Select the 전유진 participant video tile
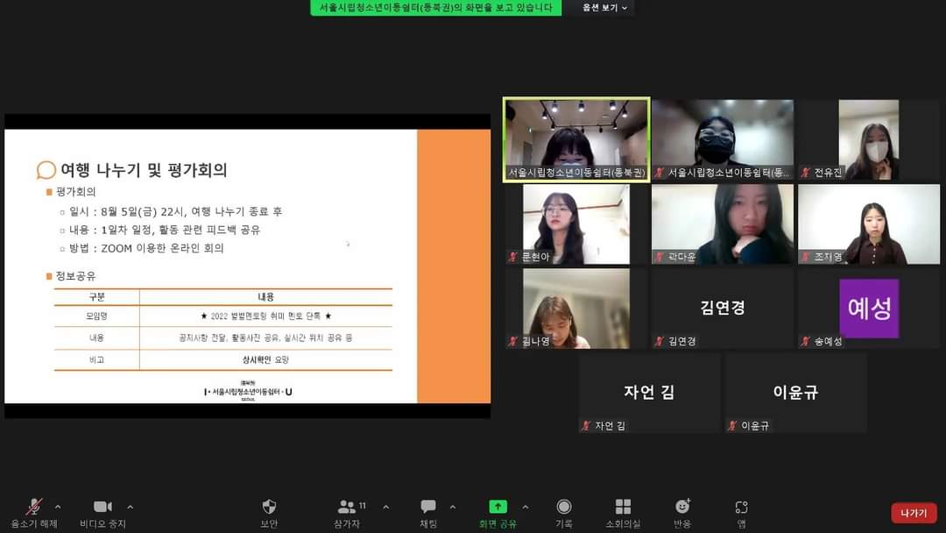 (868, 139)
